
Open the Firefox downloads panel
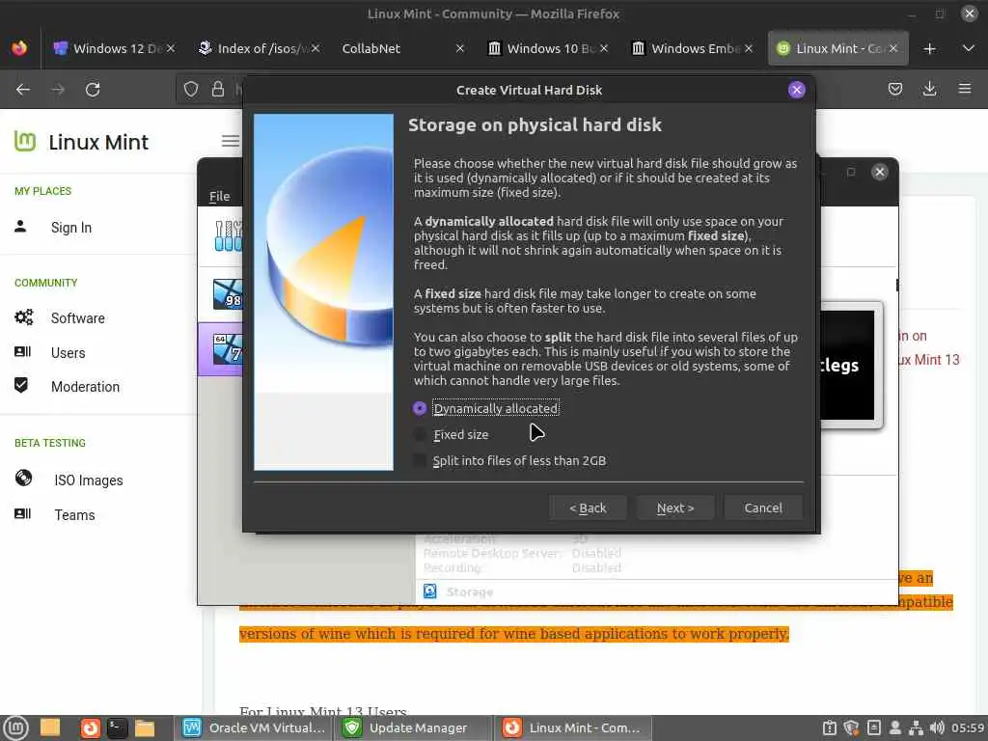[x=929, y=90]
